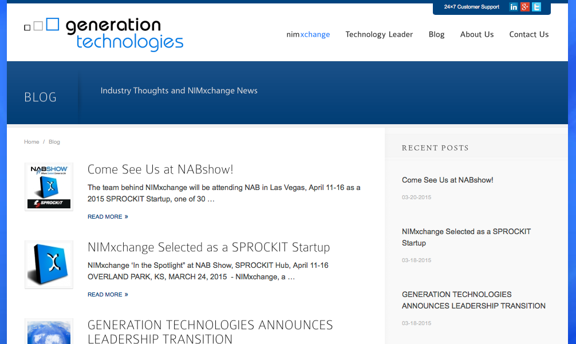Open recent post 'Come See Us at NABshow!'
The width and height of the screenshot is (576, 344).
pos(447,180)
